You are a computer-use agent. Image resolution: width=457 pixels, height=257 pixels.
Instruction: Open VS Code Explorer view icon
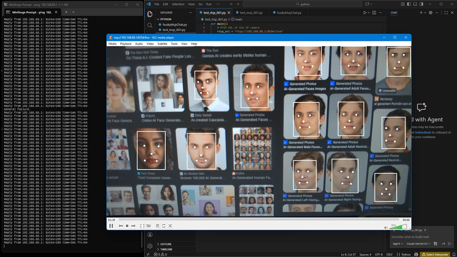(150, 14)
